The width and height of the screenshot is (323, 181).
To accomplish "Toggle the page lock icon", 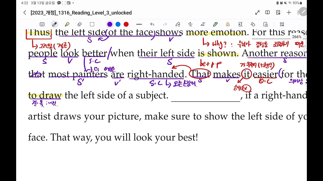I will click(x=265, y=24).
